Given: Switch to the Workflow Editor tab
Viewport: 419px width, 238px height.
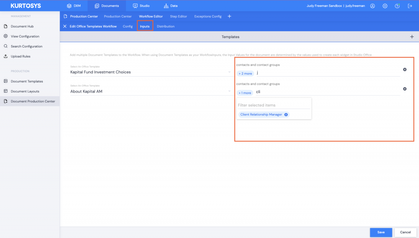Looking at the screenshot, I should click(x=151, y=16).
